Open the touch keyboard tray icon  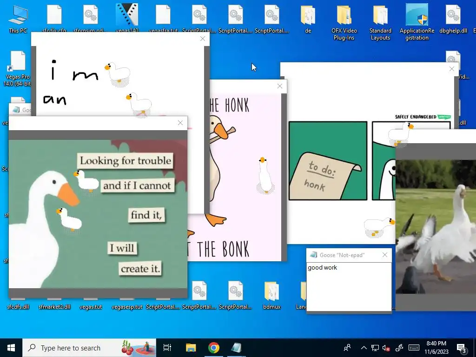(x=414, y=348)
